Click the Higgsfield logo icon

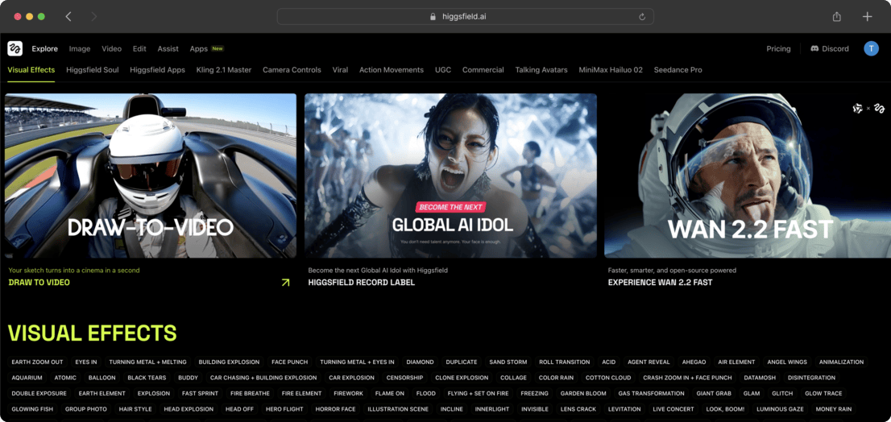point(15,48)
